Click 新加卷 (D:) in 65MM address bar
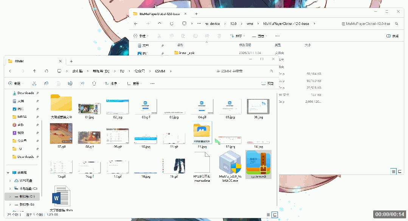408x221 pixels. pos(101,71)
